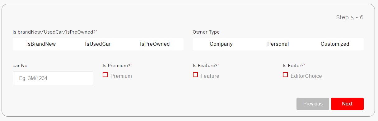This screenshot has height=121, width=378.
Task: Pick the IsPreOwned option
Action: pos(155,44)
